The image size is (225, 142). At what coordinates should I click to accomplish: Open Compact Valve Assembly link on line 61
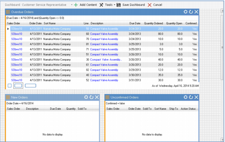pos(104,65)
